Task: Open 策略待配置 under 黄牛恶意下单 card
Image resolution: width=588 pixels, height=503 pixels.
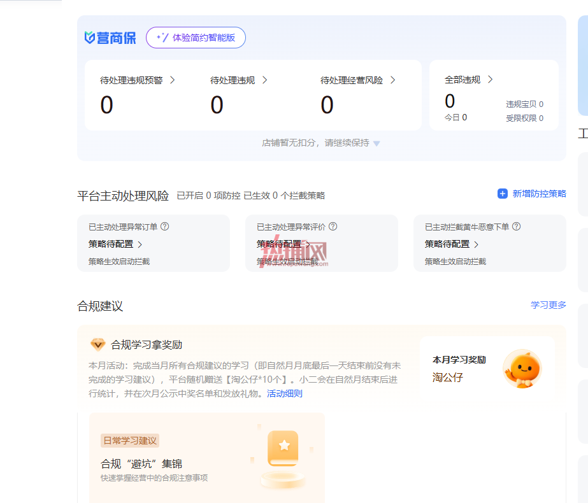Action: point(452,244)
